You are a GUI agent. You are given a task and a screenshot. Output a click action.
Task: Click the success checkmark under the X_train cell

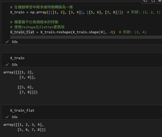7,64
